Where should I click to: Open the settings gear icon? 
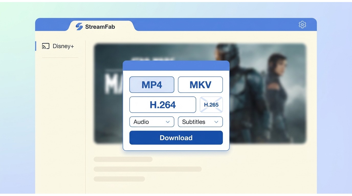coord(302,24)
